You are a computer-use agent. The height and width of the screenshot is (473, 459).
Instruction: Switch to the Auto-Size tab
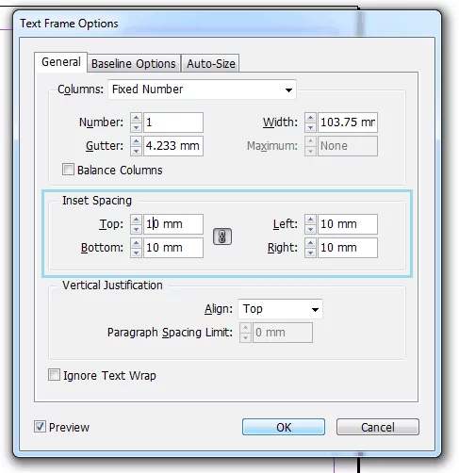(211, 64)
